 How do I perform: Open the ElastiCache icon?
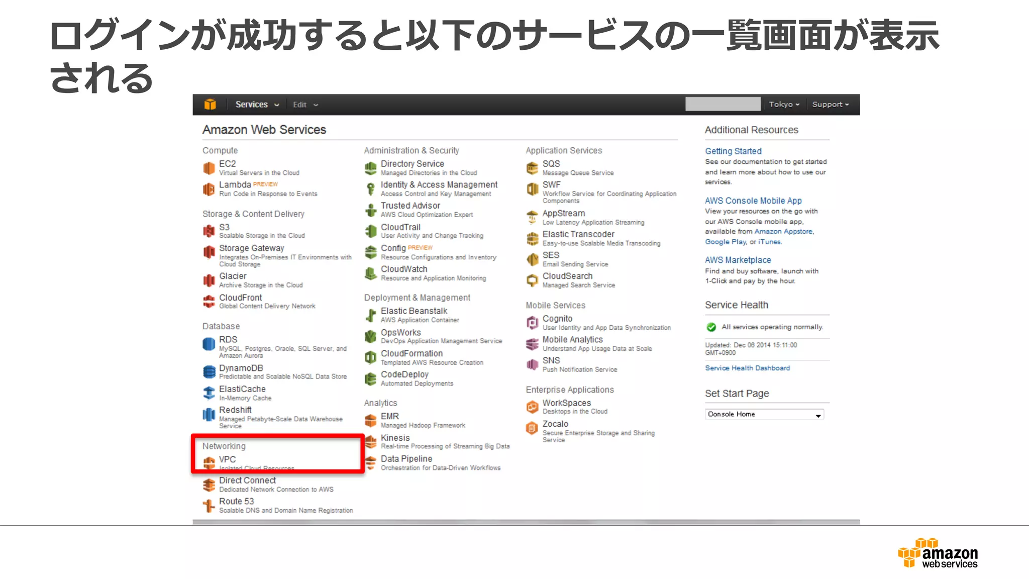coord(209,393)
